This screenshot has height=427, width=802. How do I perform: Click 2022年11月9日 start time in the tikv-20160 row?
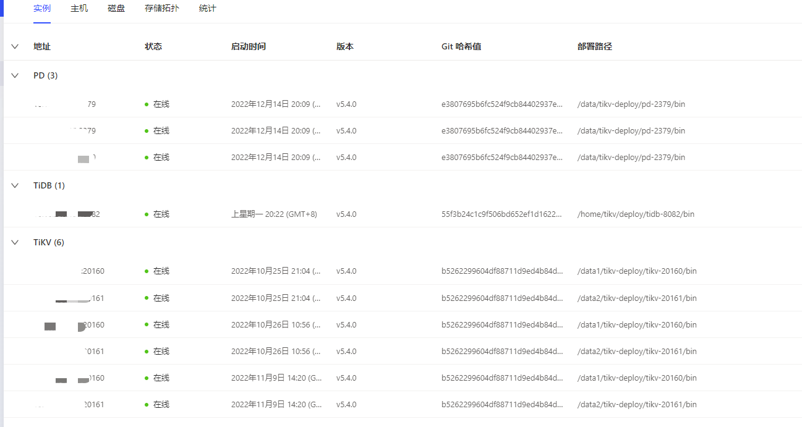point(276,378)
